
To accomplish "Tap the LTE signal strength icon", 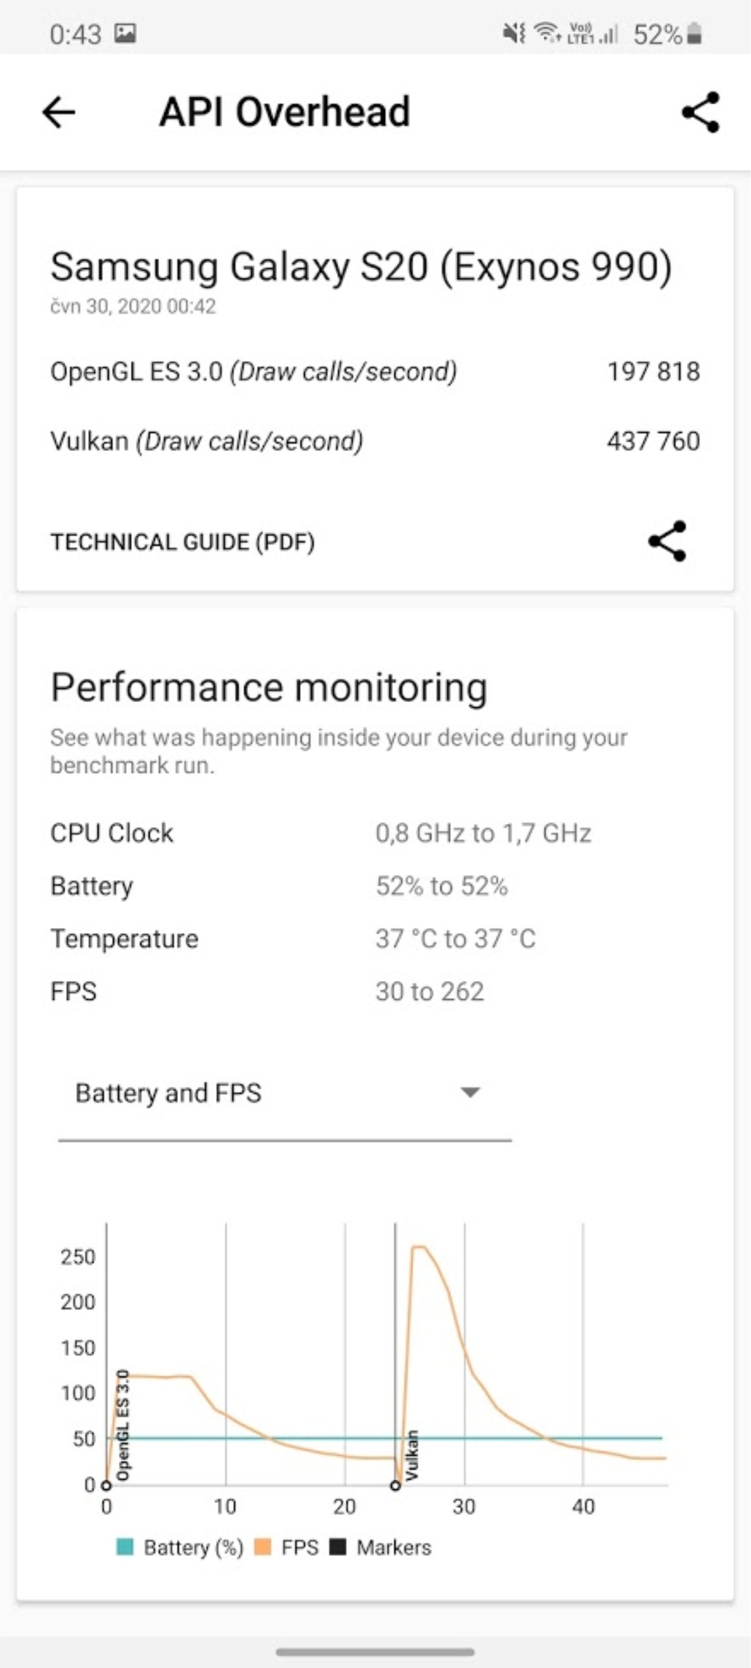I will (593, 33).
